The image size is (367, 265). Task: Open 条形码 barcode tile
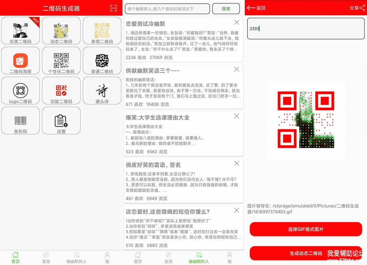[x=20, y=121]
